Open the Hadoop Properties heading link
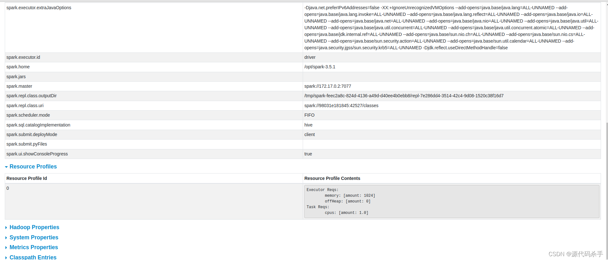The image size is (608, 260). pos(34,227)
